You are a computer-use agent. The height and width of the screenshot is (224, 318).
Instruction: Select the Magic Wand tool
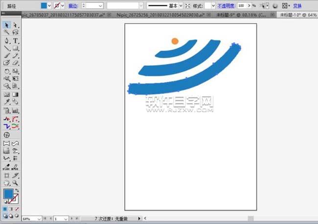(x=6, y=32)
